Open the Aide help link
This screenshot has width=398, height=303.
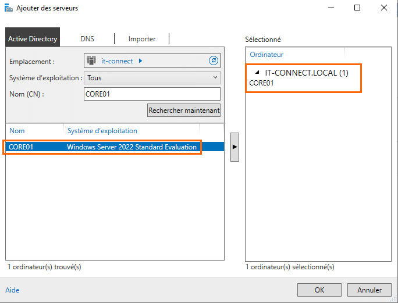click(12, 290)
